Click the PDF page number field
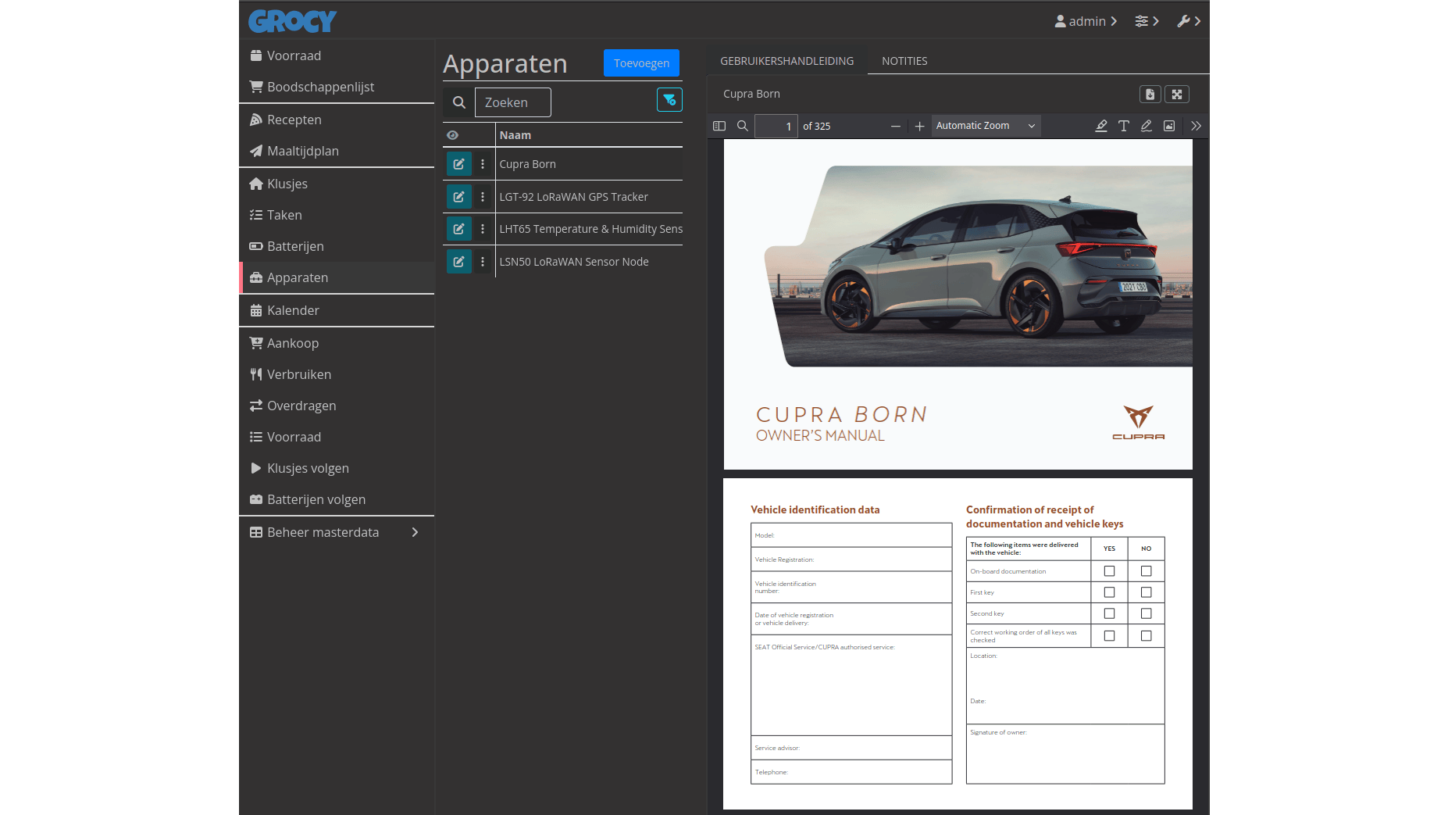The height and width of the screenshot is (815, 1448). (776, 126)
